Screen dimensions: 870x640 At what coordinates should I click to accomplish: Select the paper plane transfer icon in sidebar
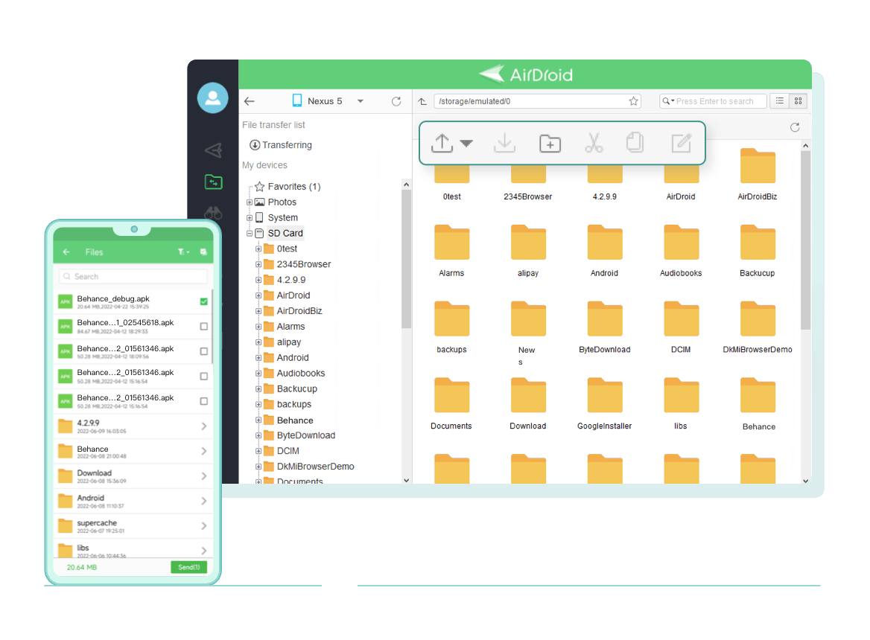(213, 150)
